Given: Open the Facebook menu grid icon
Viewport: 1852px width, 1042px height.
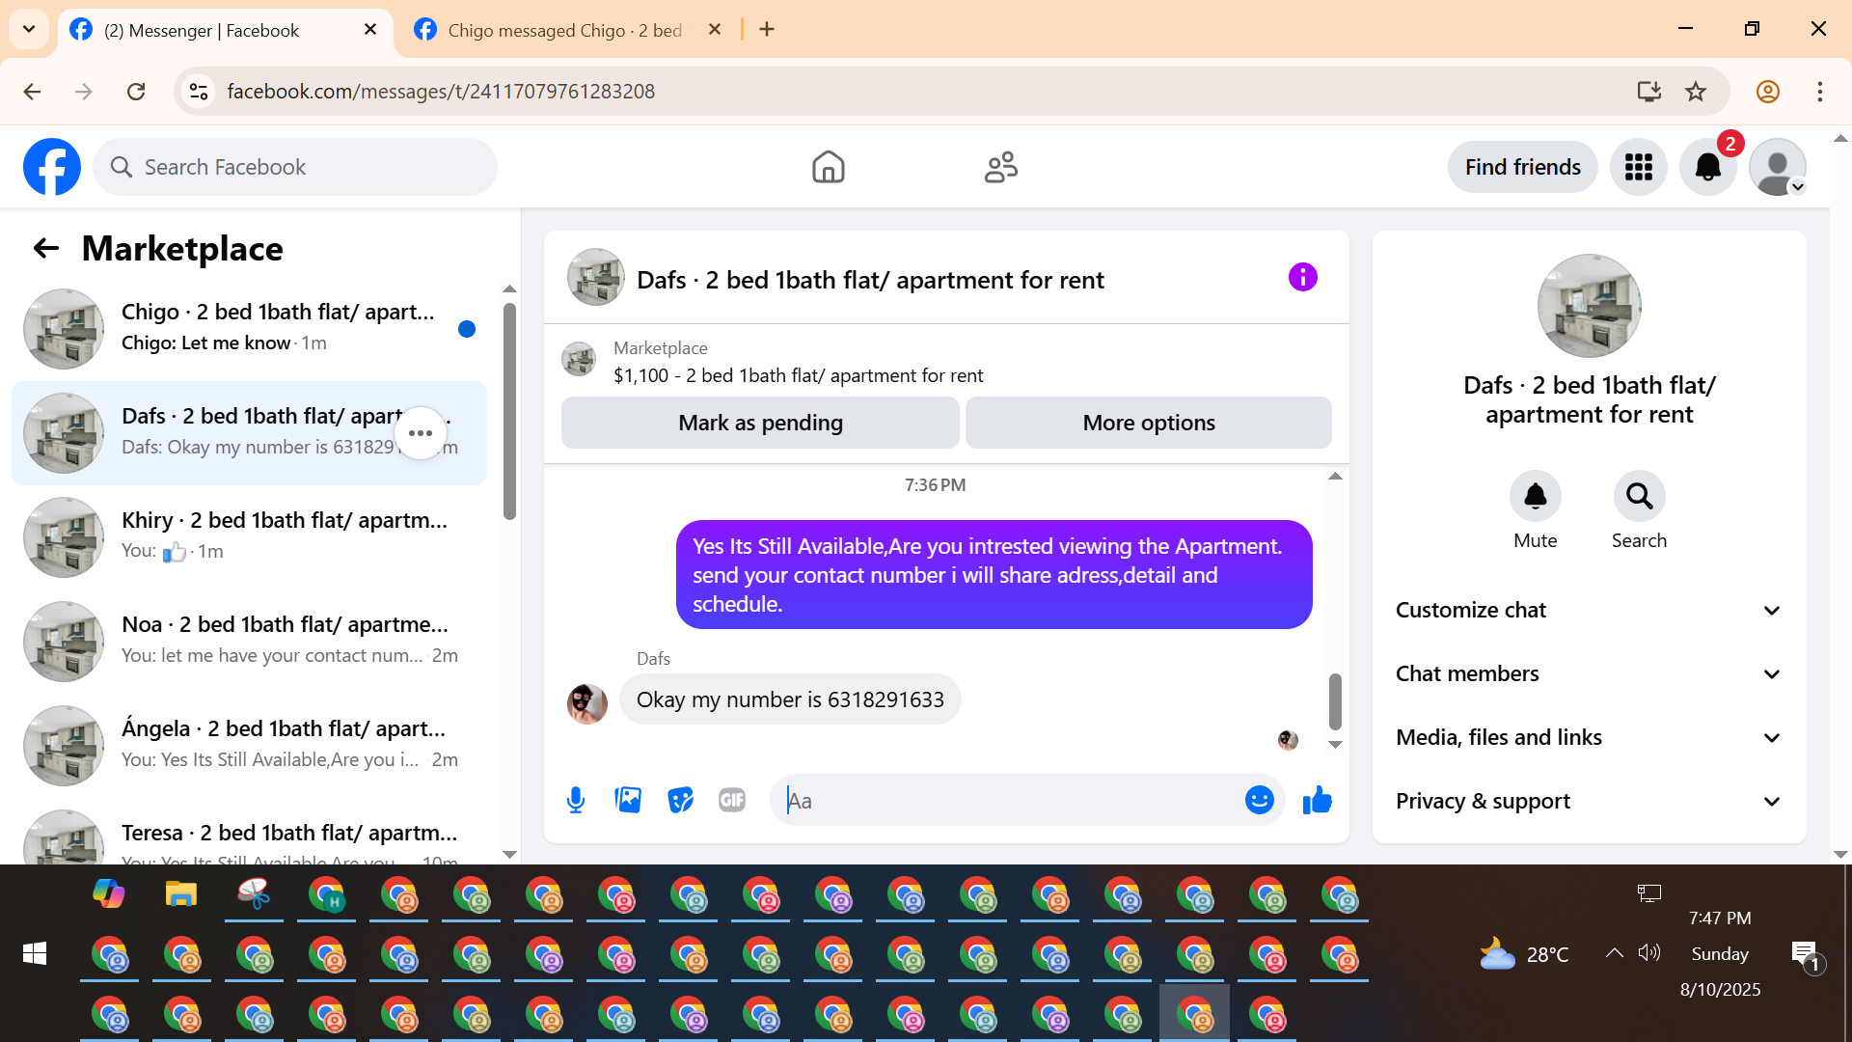Looking at the screenshot, I should [x=1638, y=167].
